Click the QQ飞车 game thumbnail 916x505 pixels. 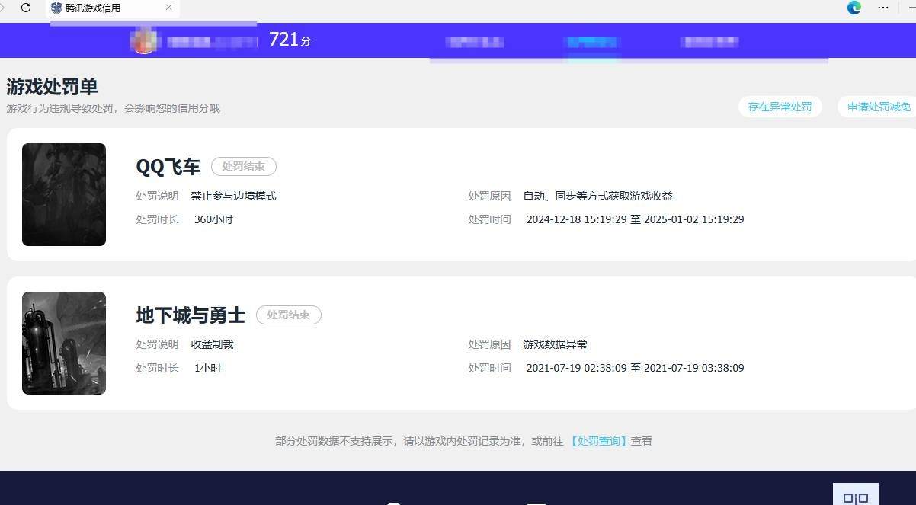[64, 194]
